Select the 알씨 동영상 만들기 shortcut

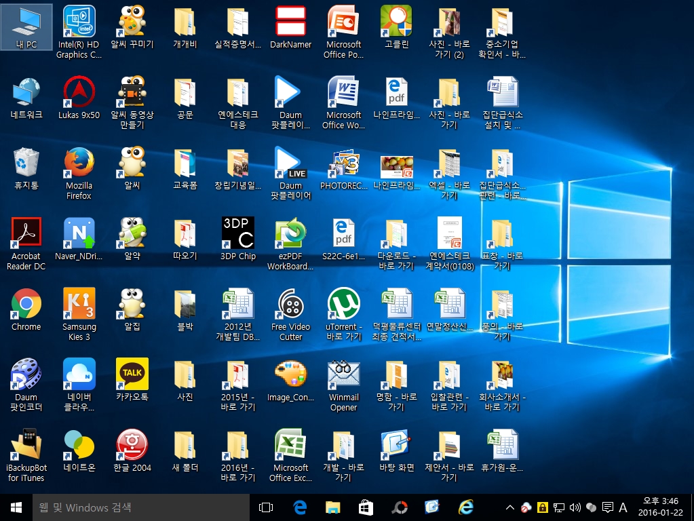(x=132, y=102)
